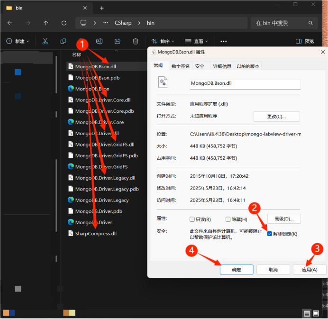Click the Advanced (高级) button
The height and width of the screenshot is (319, 328).
(x=284, y=219)
